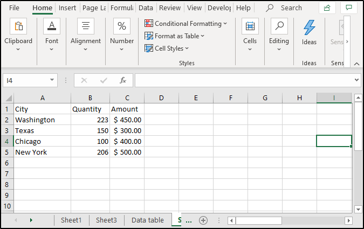Expand the Number group arrow
Screen dimensions: 364x229
coord(122,49)
